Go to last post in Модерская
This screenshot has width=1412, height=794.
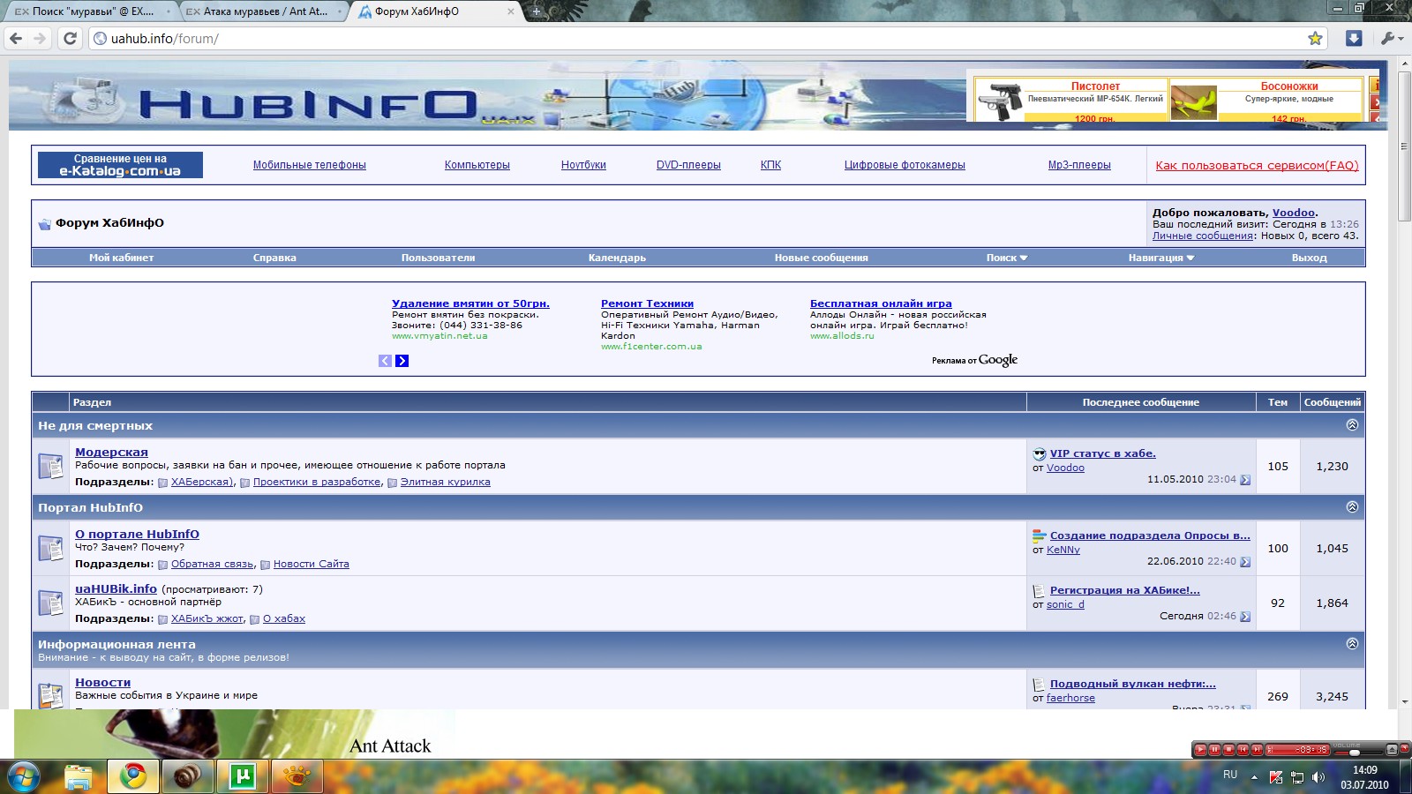(x=1245, y=480)
